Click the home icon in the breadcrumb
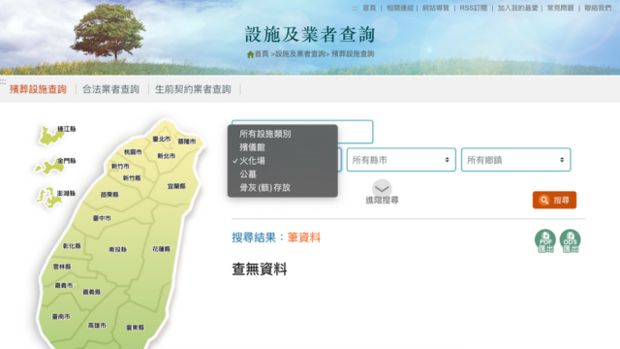Screen dimensions: 620x349 [250, 54]
